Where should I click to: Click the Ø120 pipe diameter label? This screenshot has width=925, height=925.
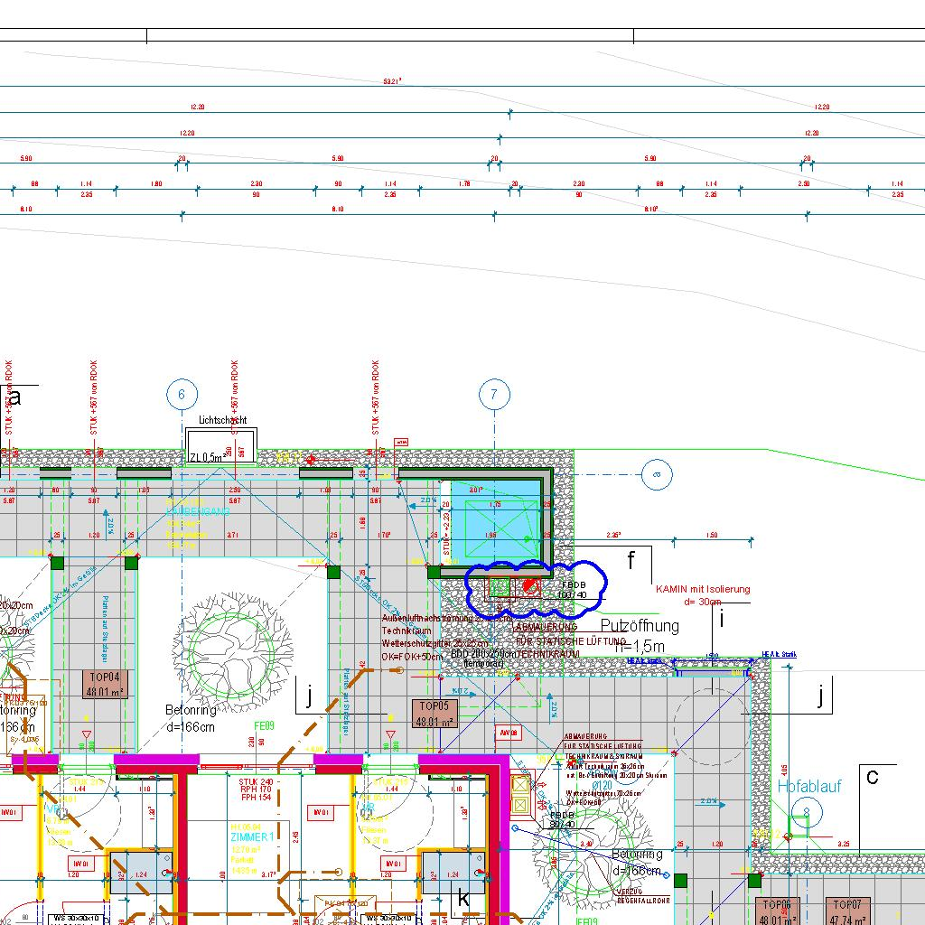tap(603, 785)
